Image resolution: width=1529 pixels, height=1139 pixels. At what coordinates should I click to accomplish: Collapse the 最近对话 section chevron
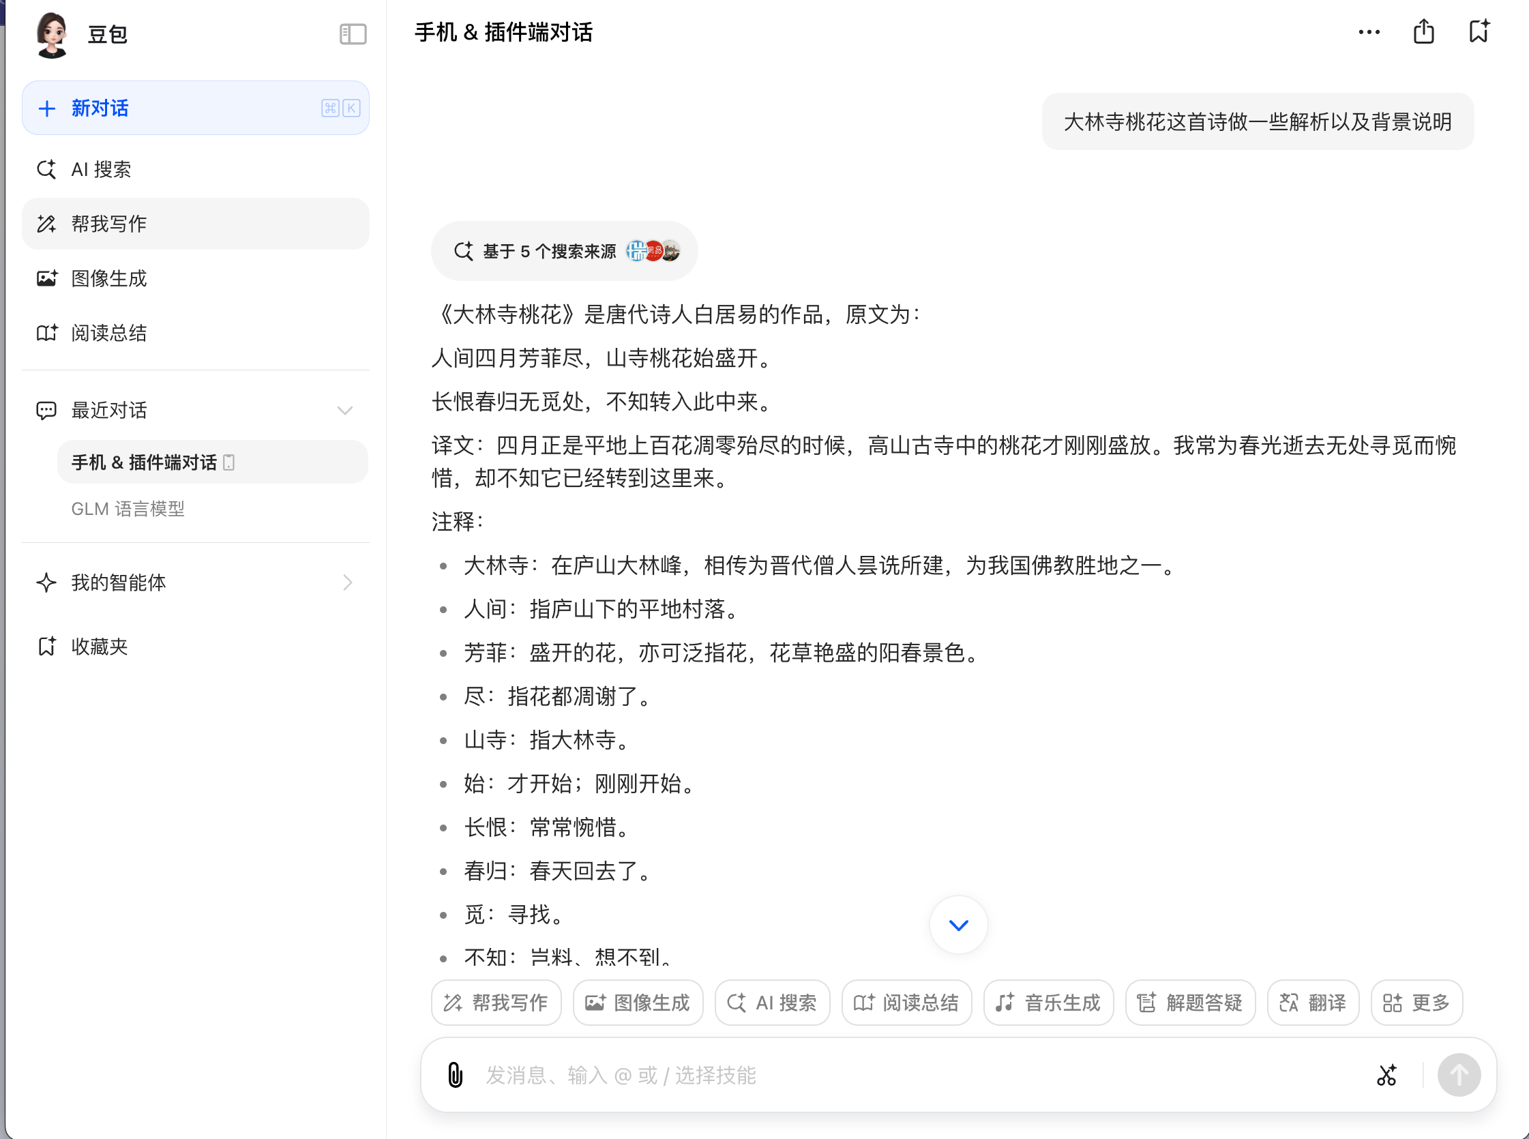344,410
